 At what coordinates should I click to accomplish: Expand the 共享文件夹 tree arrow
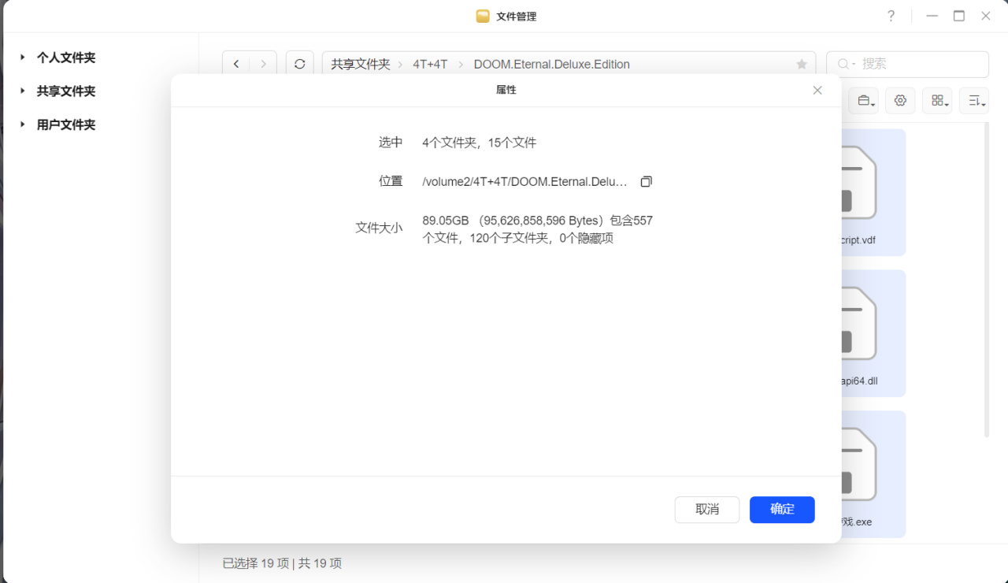pos(23,91)
